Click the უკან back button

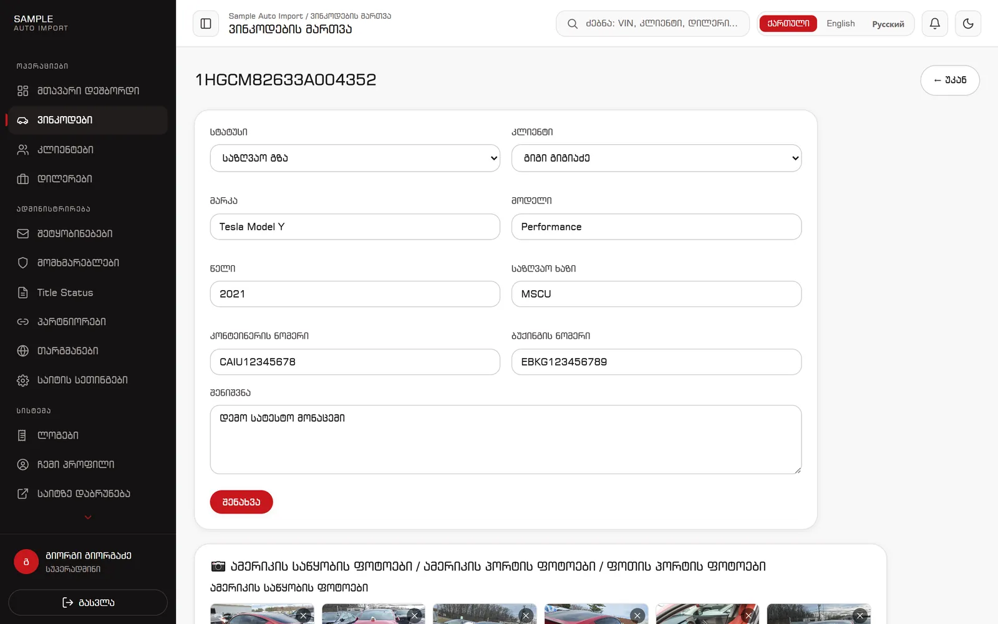click(x=950, y=80)
